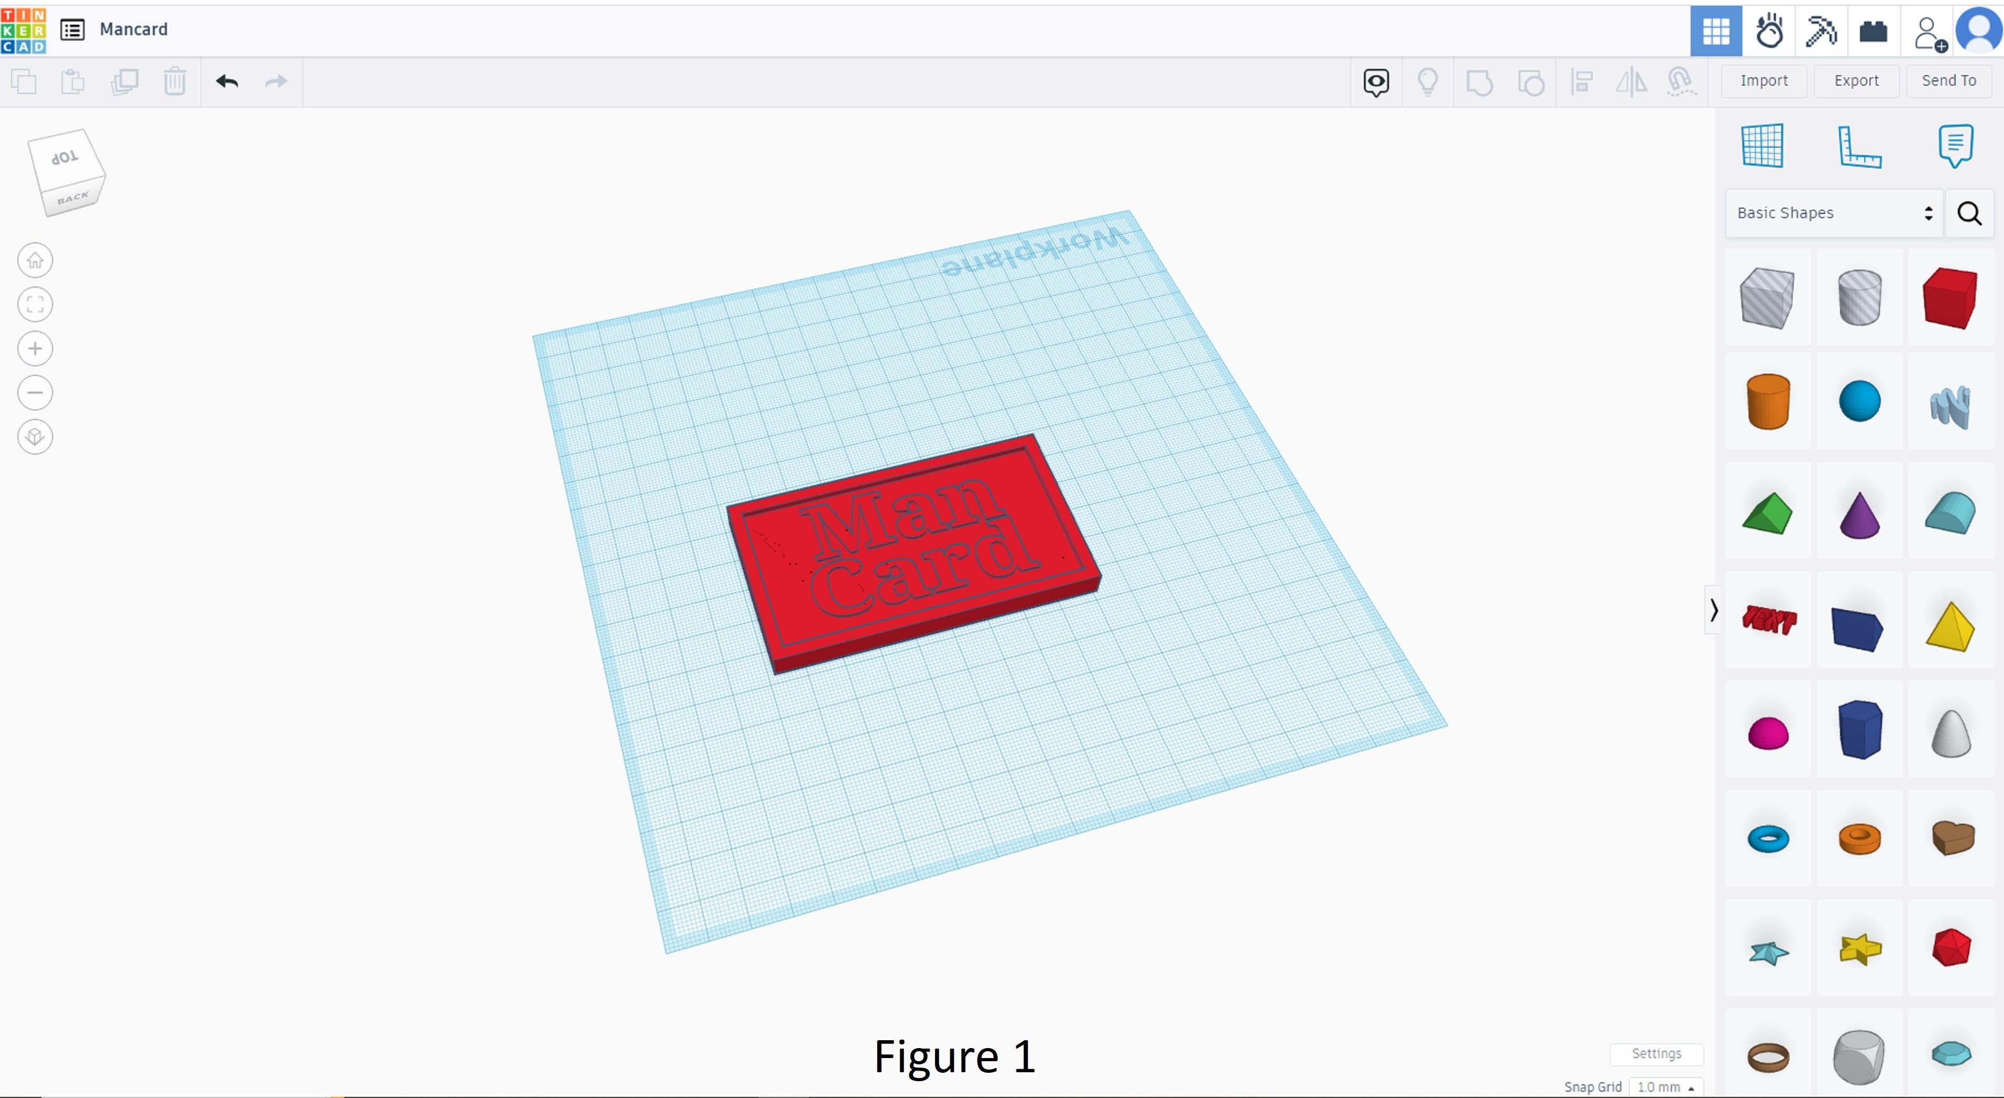Open the Snap Grid 1.0 mm dropdown

1665,1086
